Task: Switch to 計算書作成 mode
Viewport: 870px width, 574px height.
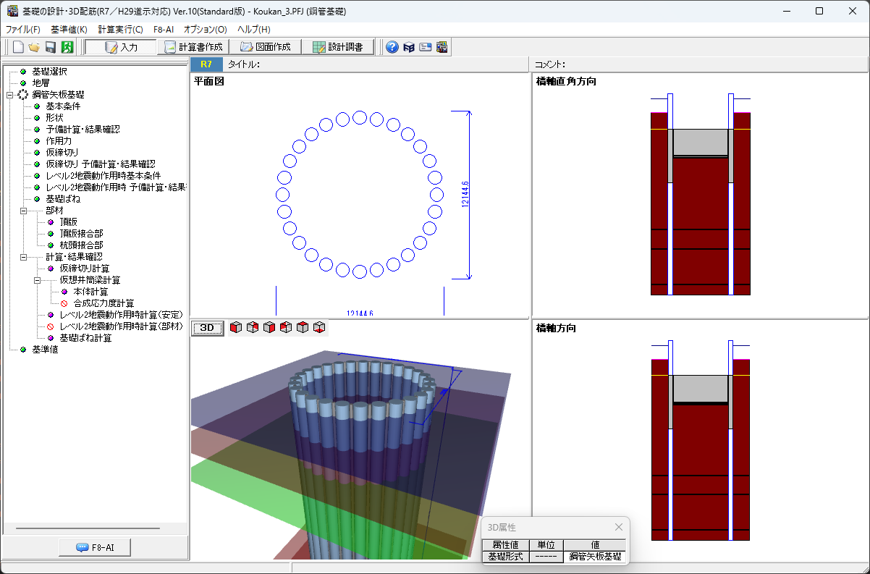Action: point(193,47)
